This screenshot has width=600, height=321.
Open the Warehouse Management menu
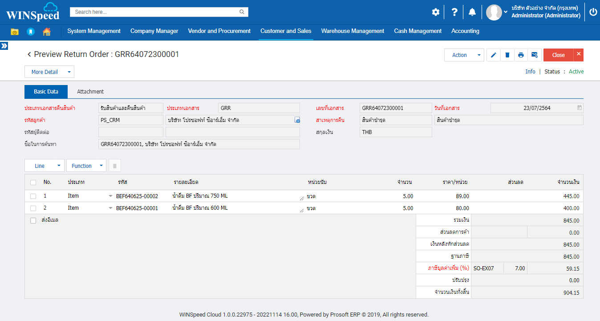point(353,31)
